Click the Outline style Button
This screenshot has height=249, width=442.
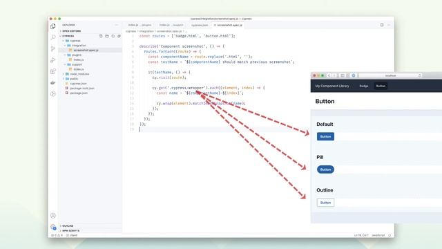(325, 203)
